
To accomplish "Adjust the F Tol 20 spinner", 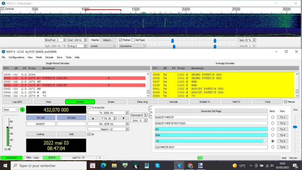I will 115,118.
